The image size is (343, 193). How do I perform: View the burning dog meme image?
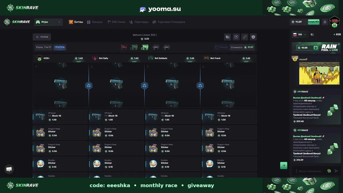pyautogui.click(x=319, y=73)
